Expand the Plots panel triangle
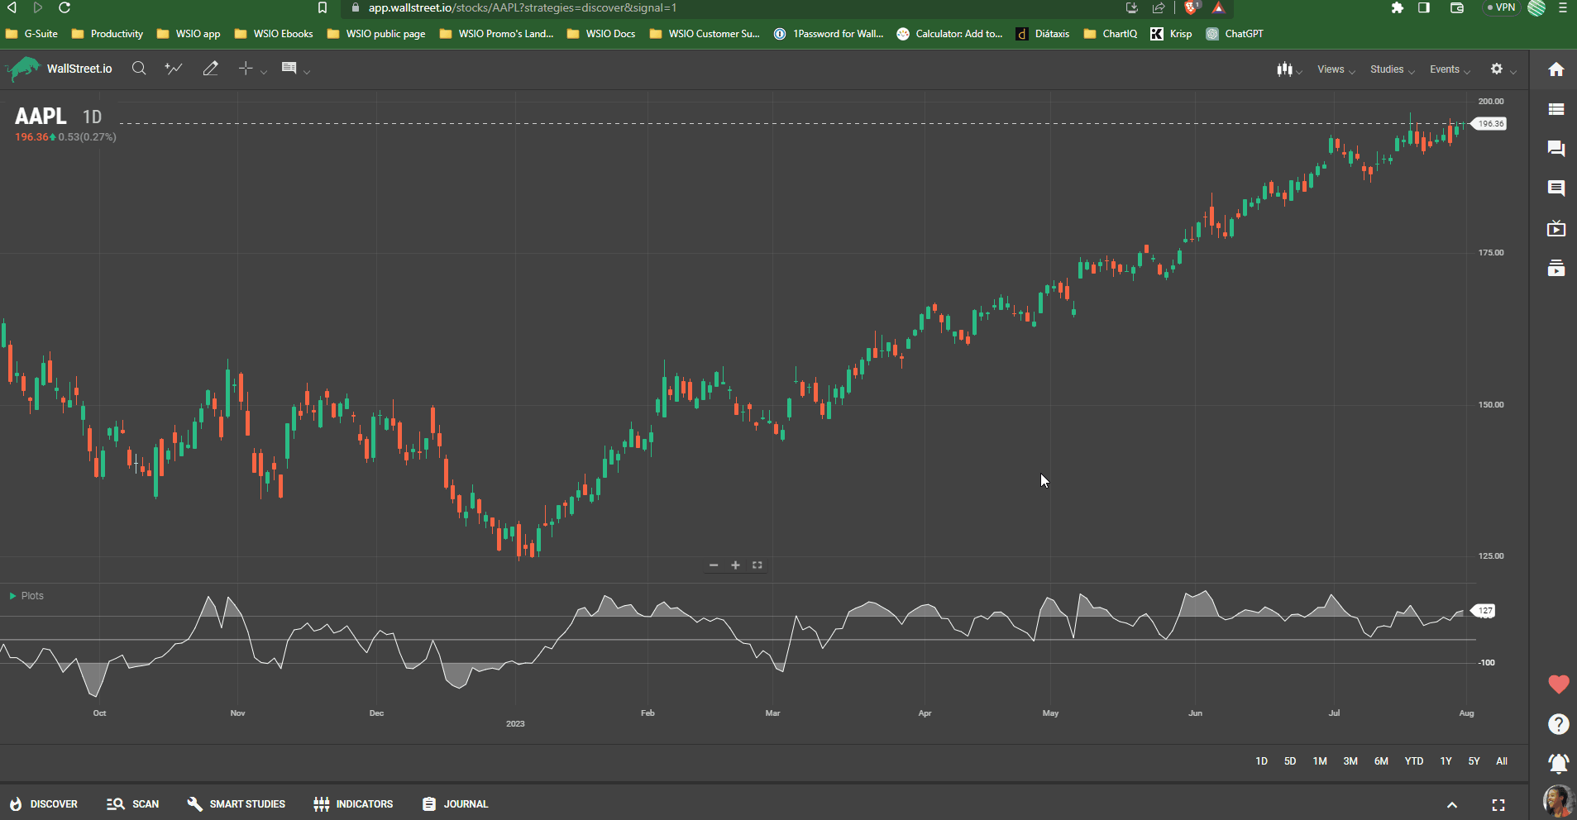The width and height of the screenshot is (1577, 820). point(12,596)
